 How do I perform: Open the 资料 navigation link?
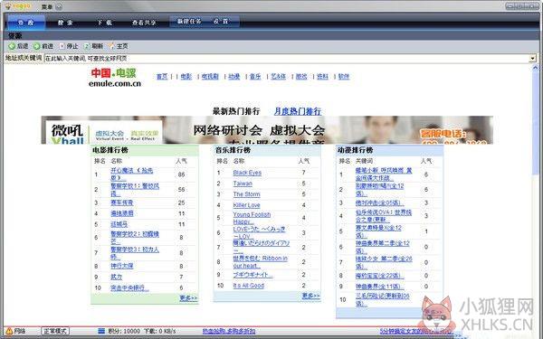[x=322, y=77]
